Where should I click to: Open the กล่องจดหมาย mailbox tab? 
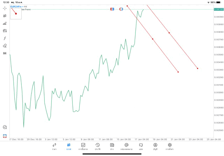(x=126, y=147)
